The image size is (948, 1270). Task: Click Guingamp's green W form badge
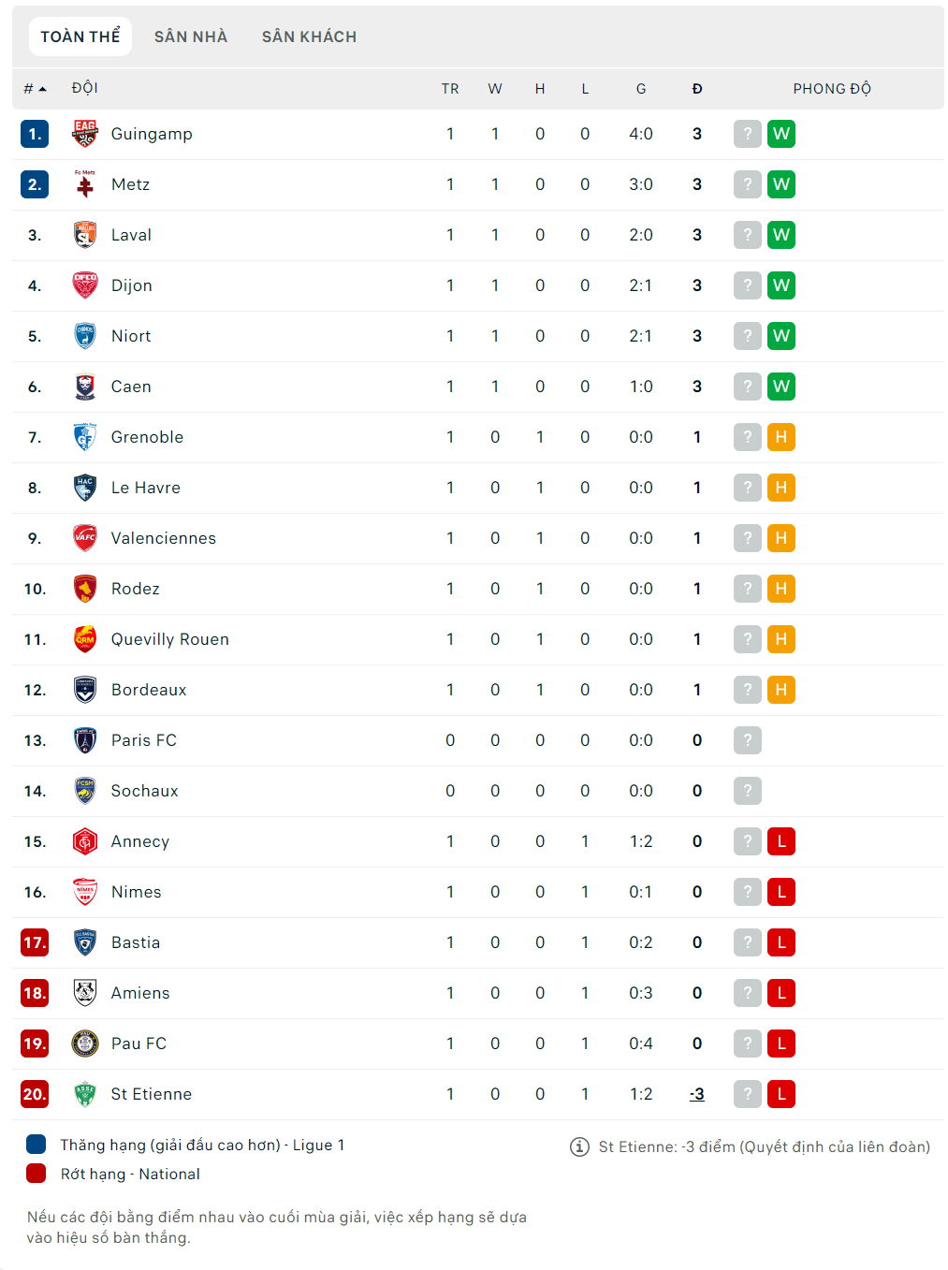[x=780, y=134]
